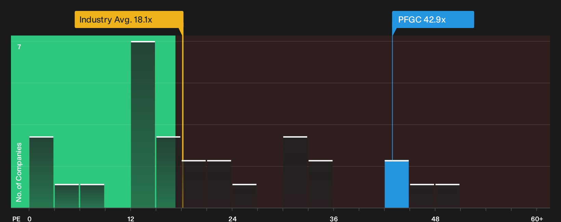Click the Industry Avg. 18.1x label
This screenshot has height=222, width=561.
[129, 19]
